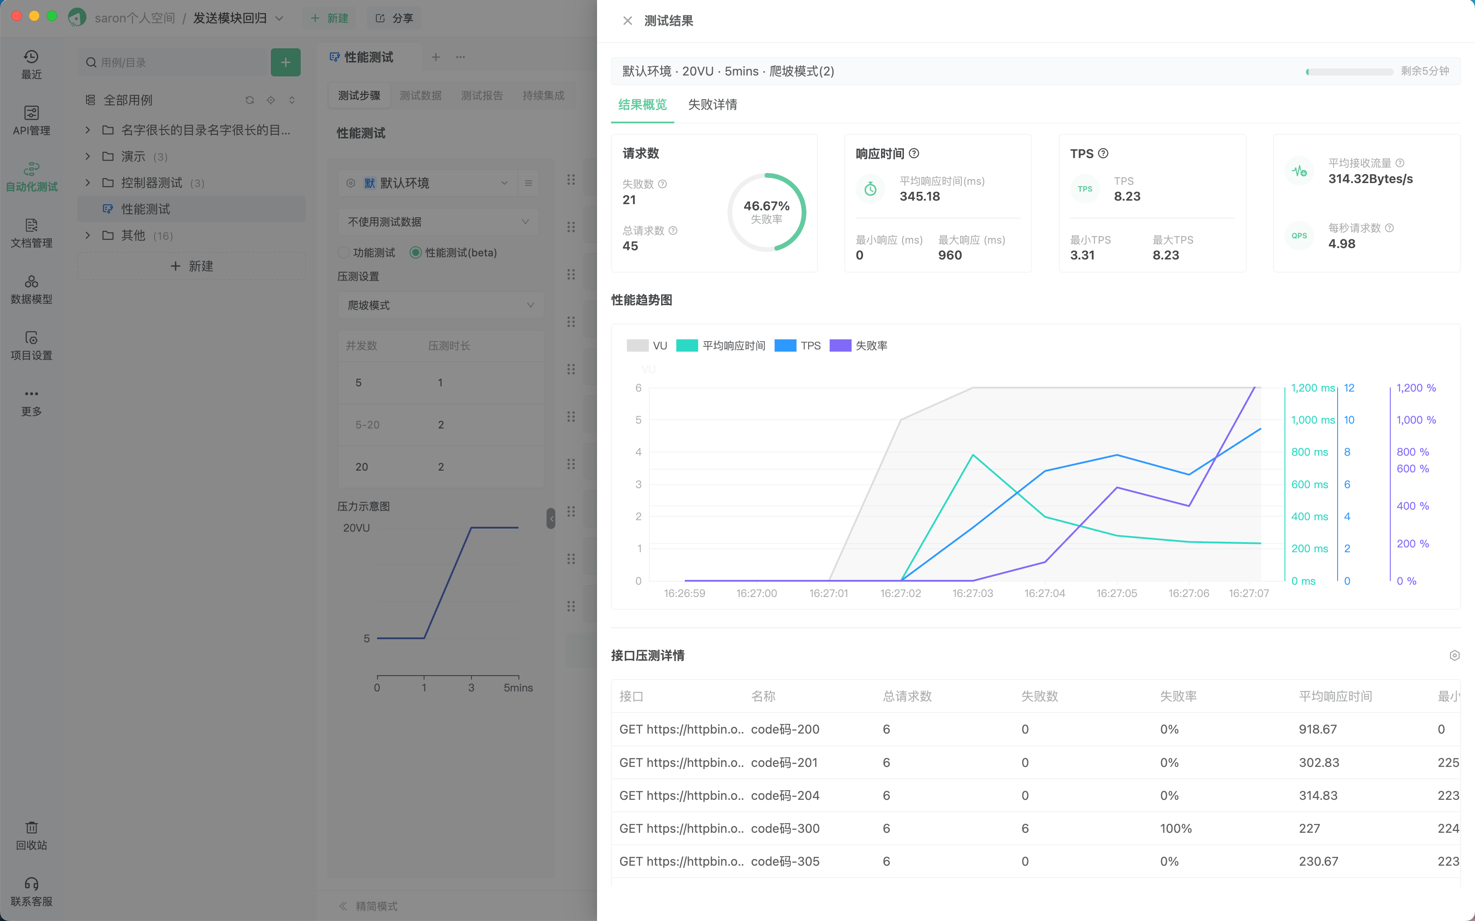Open 联系客服 headset icon
The image size is (1475, 921).
point(32,892)
